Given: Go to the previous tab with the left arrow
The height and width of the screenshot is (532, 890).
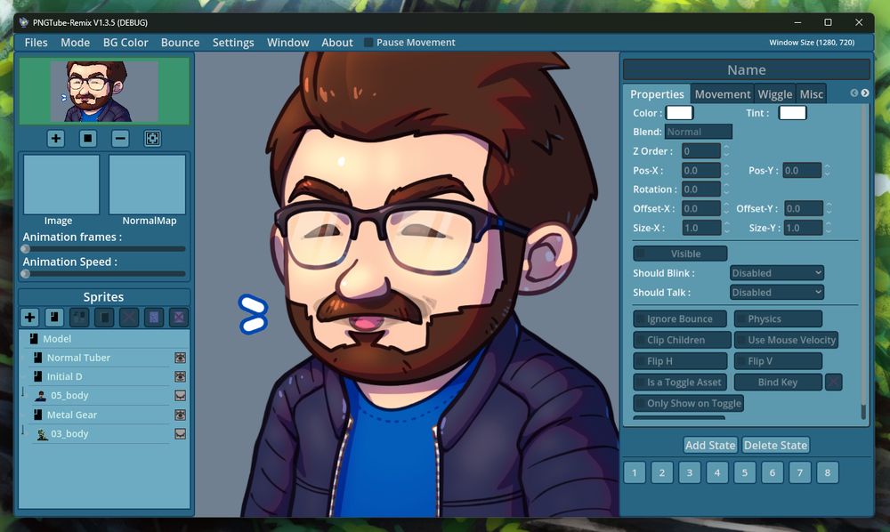Looking at the screenshot, I should tap(854, 93).
